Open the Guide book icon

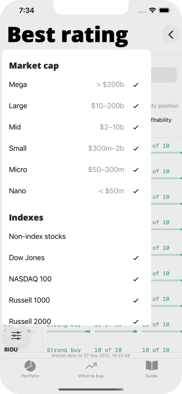(151, 369)
